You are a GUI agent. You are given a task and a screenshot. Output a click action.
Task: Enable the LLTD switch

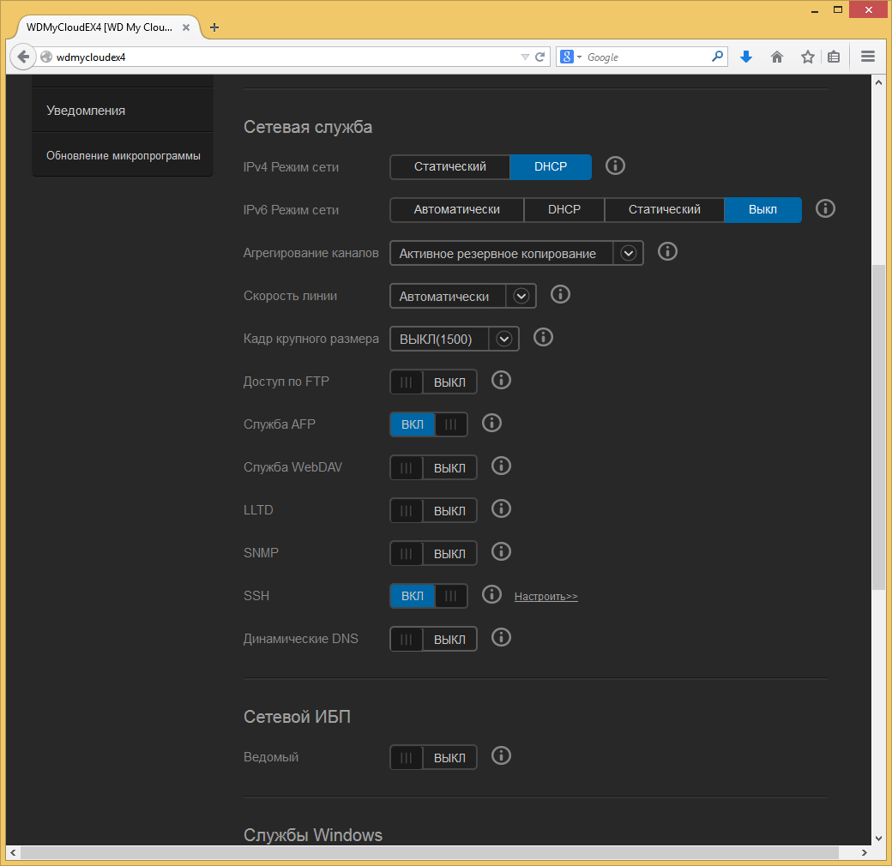[x=433, y=510]
